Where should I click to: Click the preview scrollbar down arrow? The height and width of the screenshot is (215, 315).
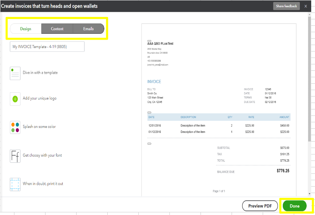pos(310,193)
